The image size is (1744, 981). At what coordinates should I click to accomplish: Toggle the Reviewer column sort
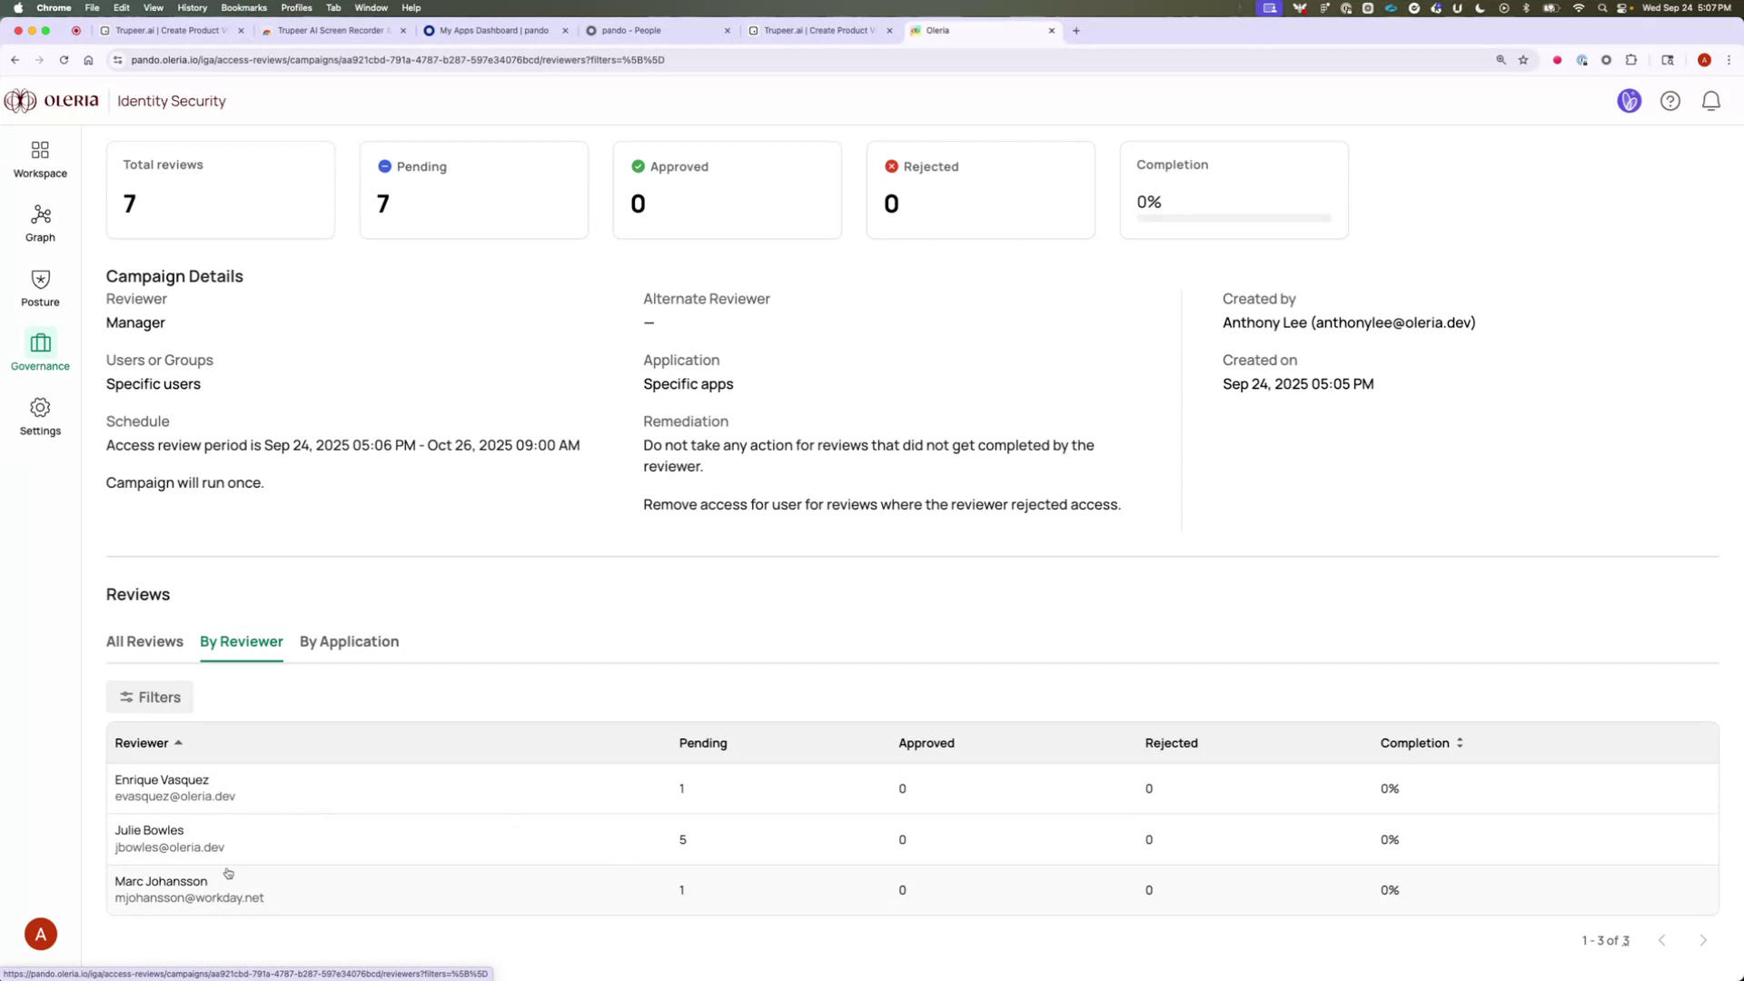pyautogui.click(x=147, y=742)
